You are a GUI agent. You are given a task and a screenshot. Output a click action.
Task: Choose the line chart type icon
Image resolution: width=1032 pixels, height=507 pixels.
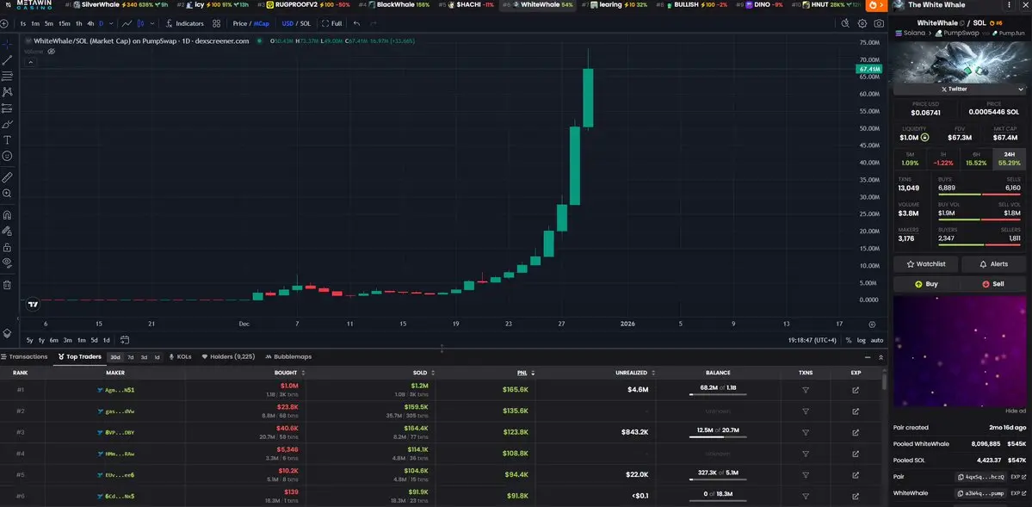tap(127, 24)
